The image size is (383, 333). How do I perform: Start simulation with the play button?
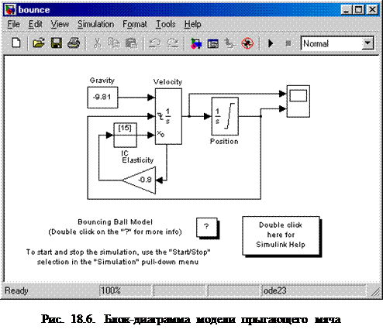pos(271,43)
